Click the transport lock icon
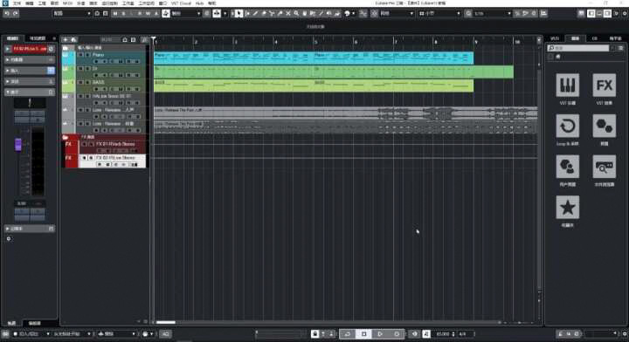Image resolution: width=629 pixels, height=342 pixels. 314,333
